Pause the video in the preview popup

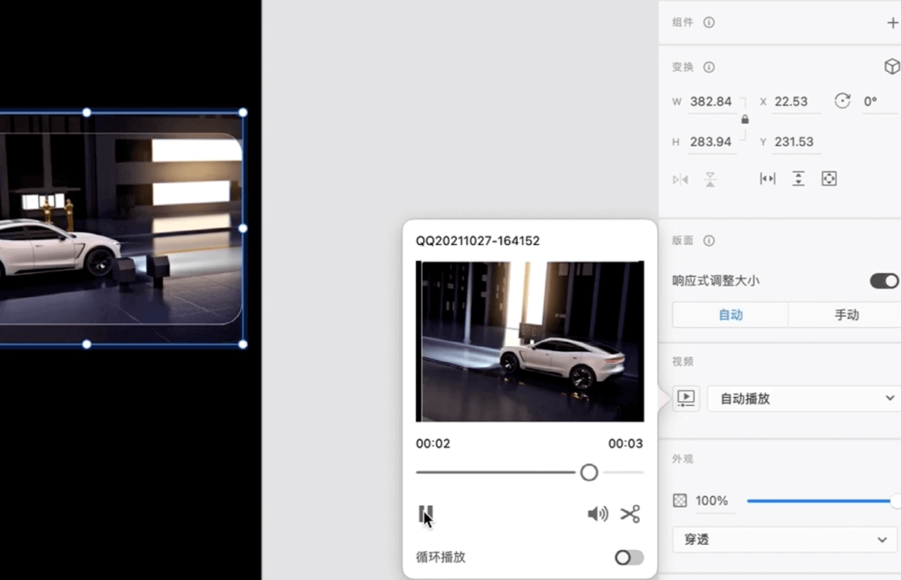coord(425,514)
